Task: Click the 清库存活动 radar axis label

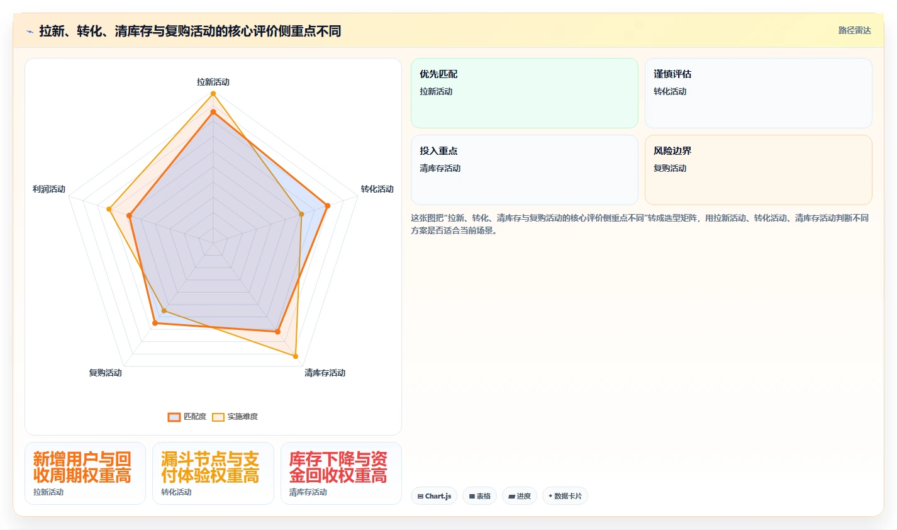Action: pyautogui.click(x=325, y=373)
